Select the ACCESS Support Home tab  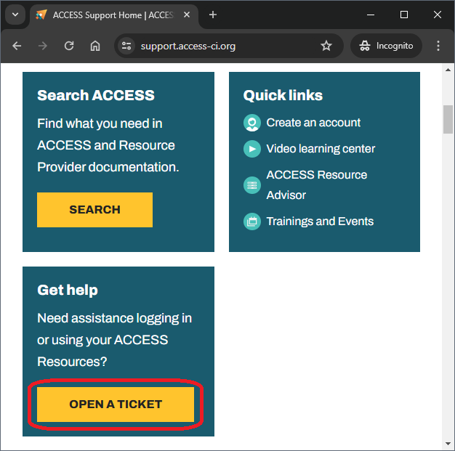pyautogui.click(x=113, y=15)
